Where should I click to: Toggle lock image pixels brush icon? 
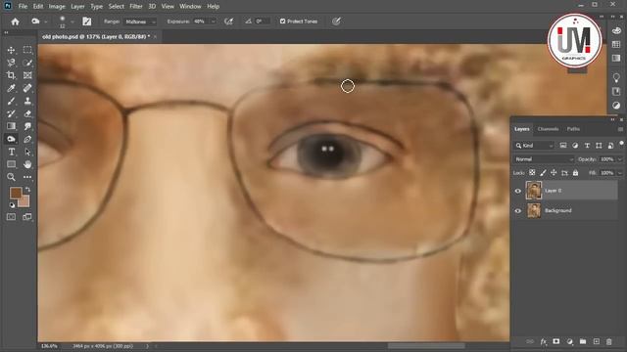(x=543, y=173)
